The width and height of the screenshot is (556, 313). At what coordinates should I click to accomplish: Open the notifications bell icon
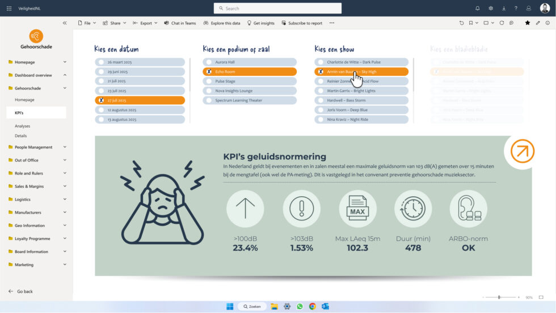pyautogui.click(x=477, y=9)
